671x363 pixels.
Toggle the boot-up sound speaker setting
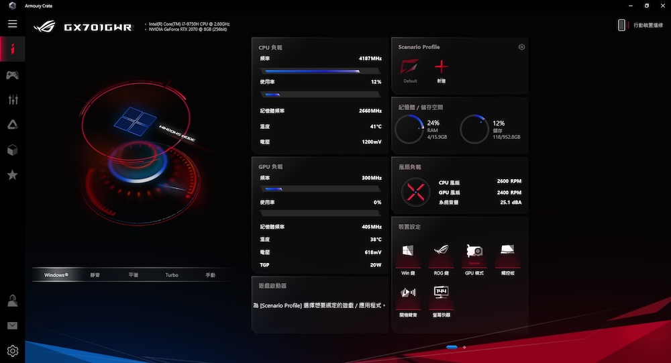[408, 301]
